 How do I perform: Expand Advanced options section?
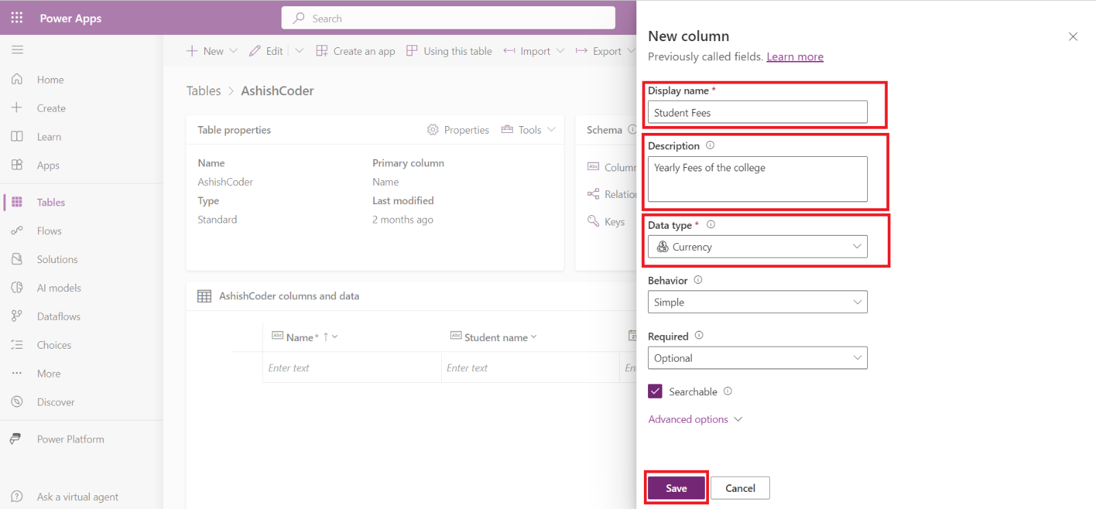[695, 419]
